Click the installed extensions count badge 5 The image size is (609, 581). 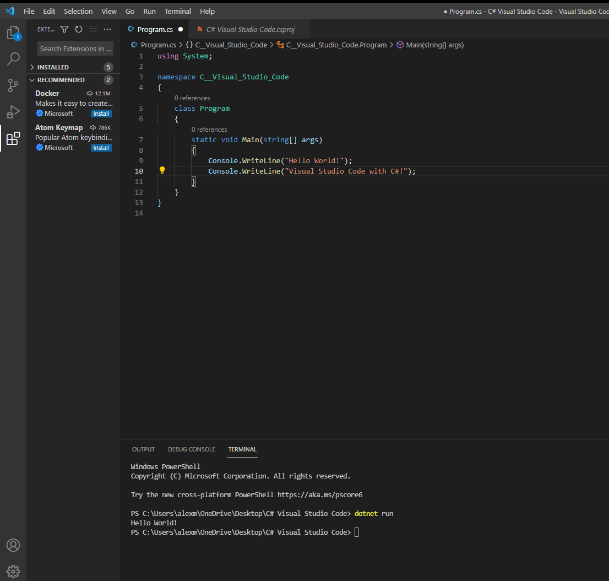tap(108, 67)
